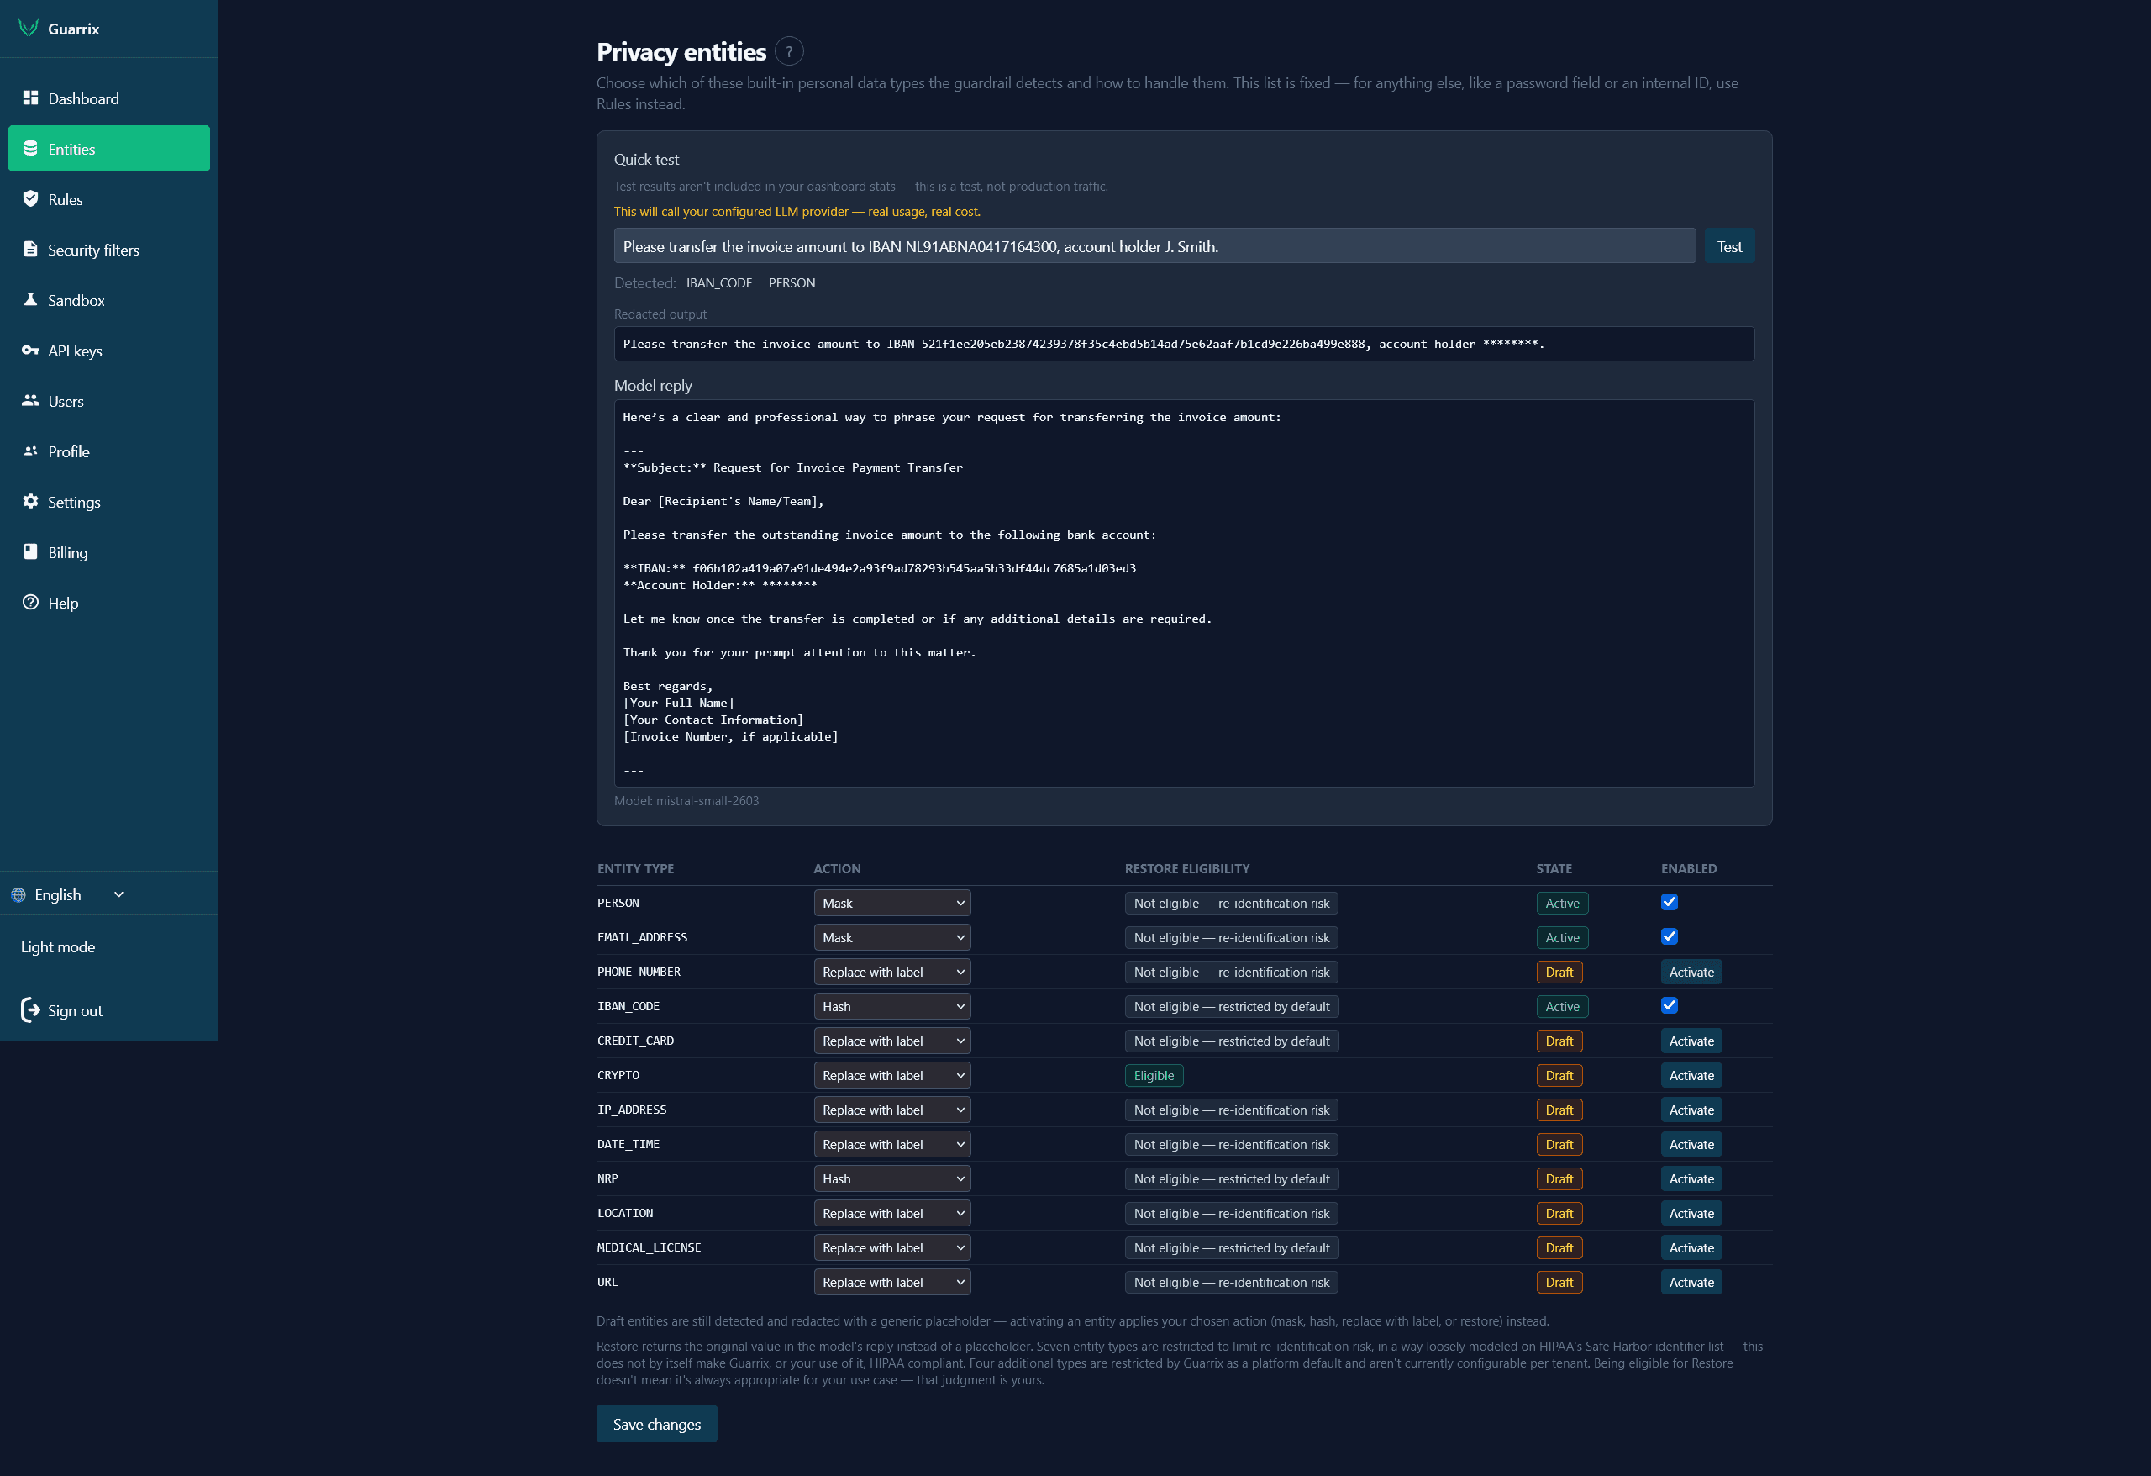Click the Profile person icon
This screenshot has width=2151, height=1476.
tap(30, 451)
